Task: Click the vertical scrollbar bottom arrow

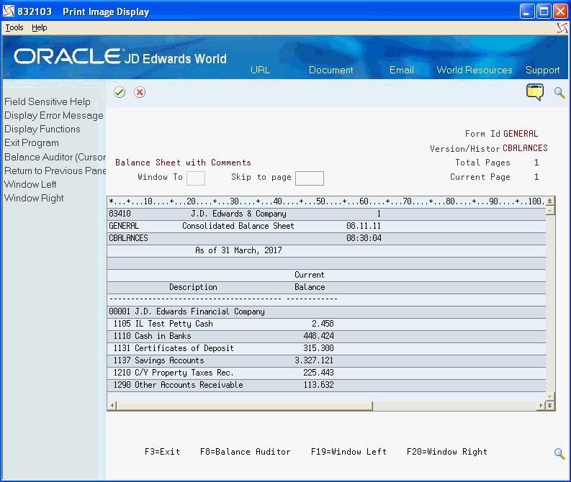Action: (550, 406)
